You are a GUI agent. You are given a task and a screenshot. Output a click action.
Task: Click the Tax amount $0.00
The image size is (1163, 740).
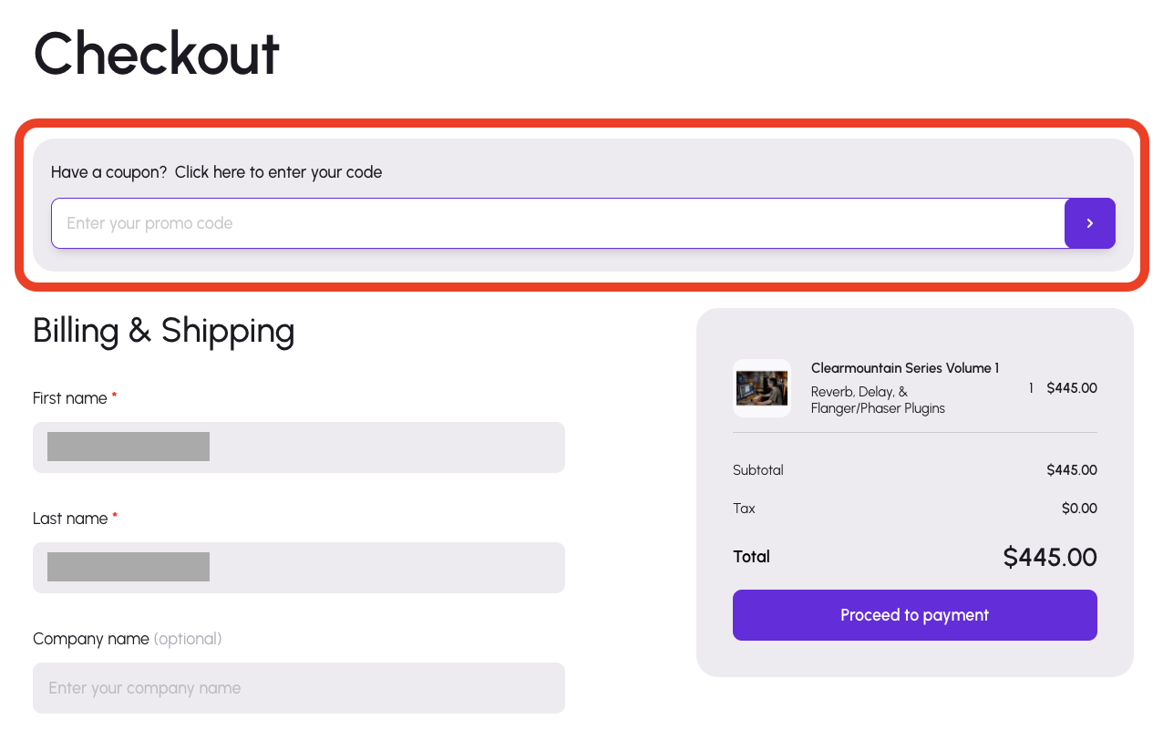coord(1078,509)
